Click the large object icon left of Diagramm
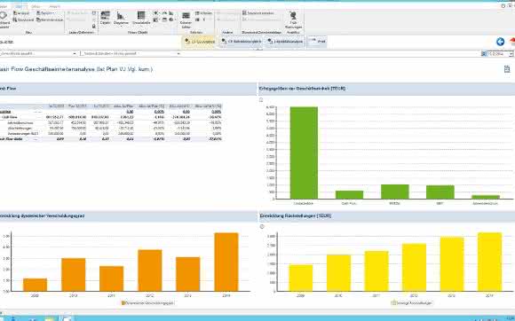 tap(105, 18)
